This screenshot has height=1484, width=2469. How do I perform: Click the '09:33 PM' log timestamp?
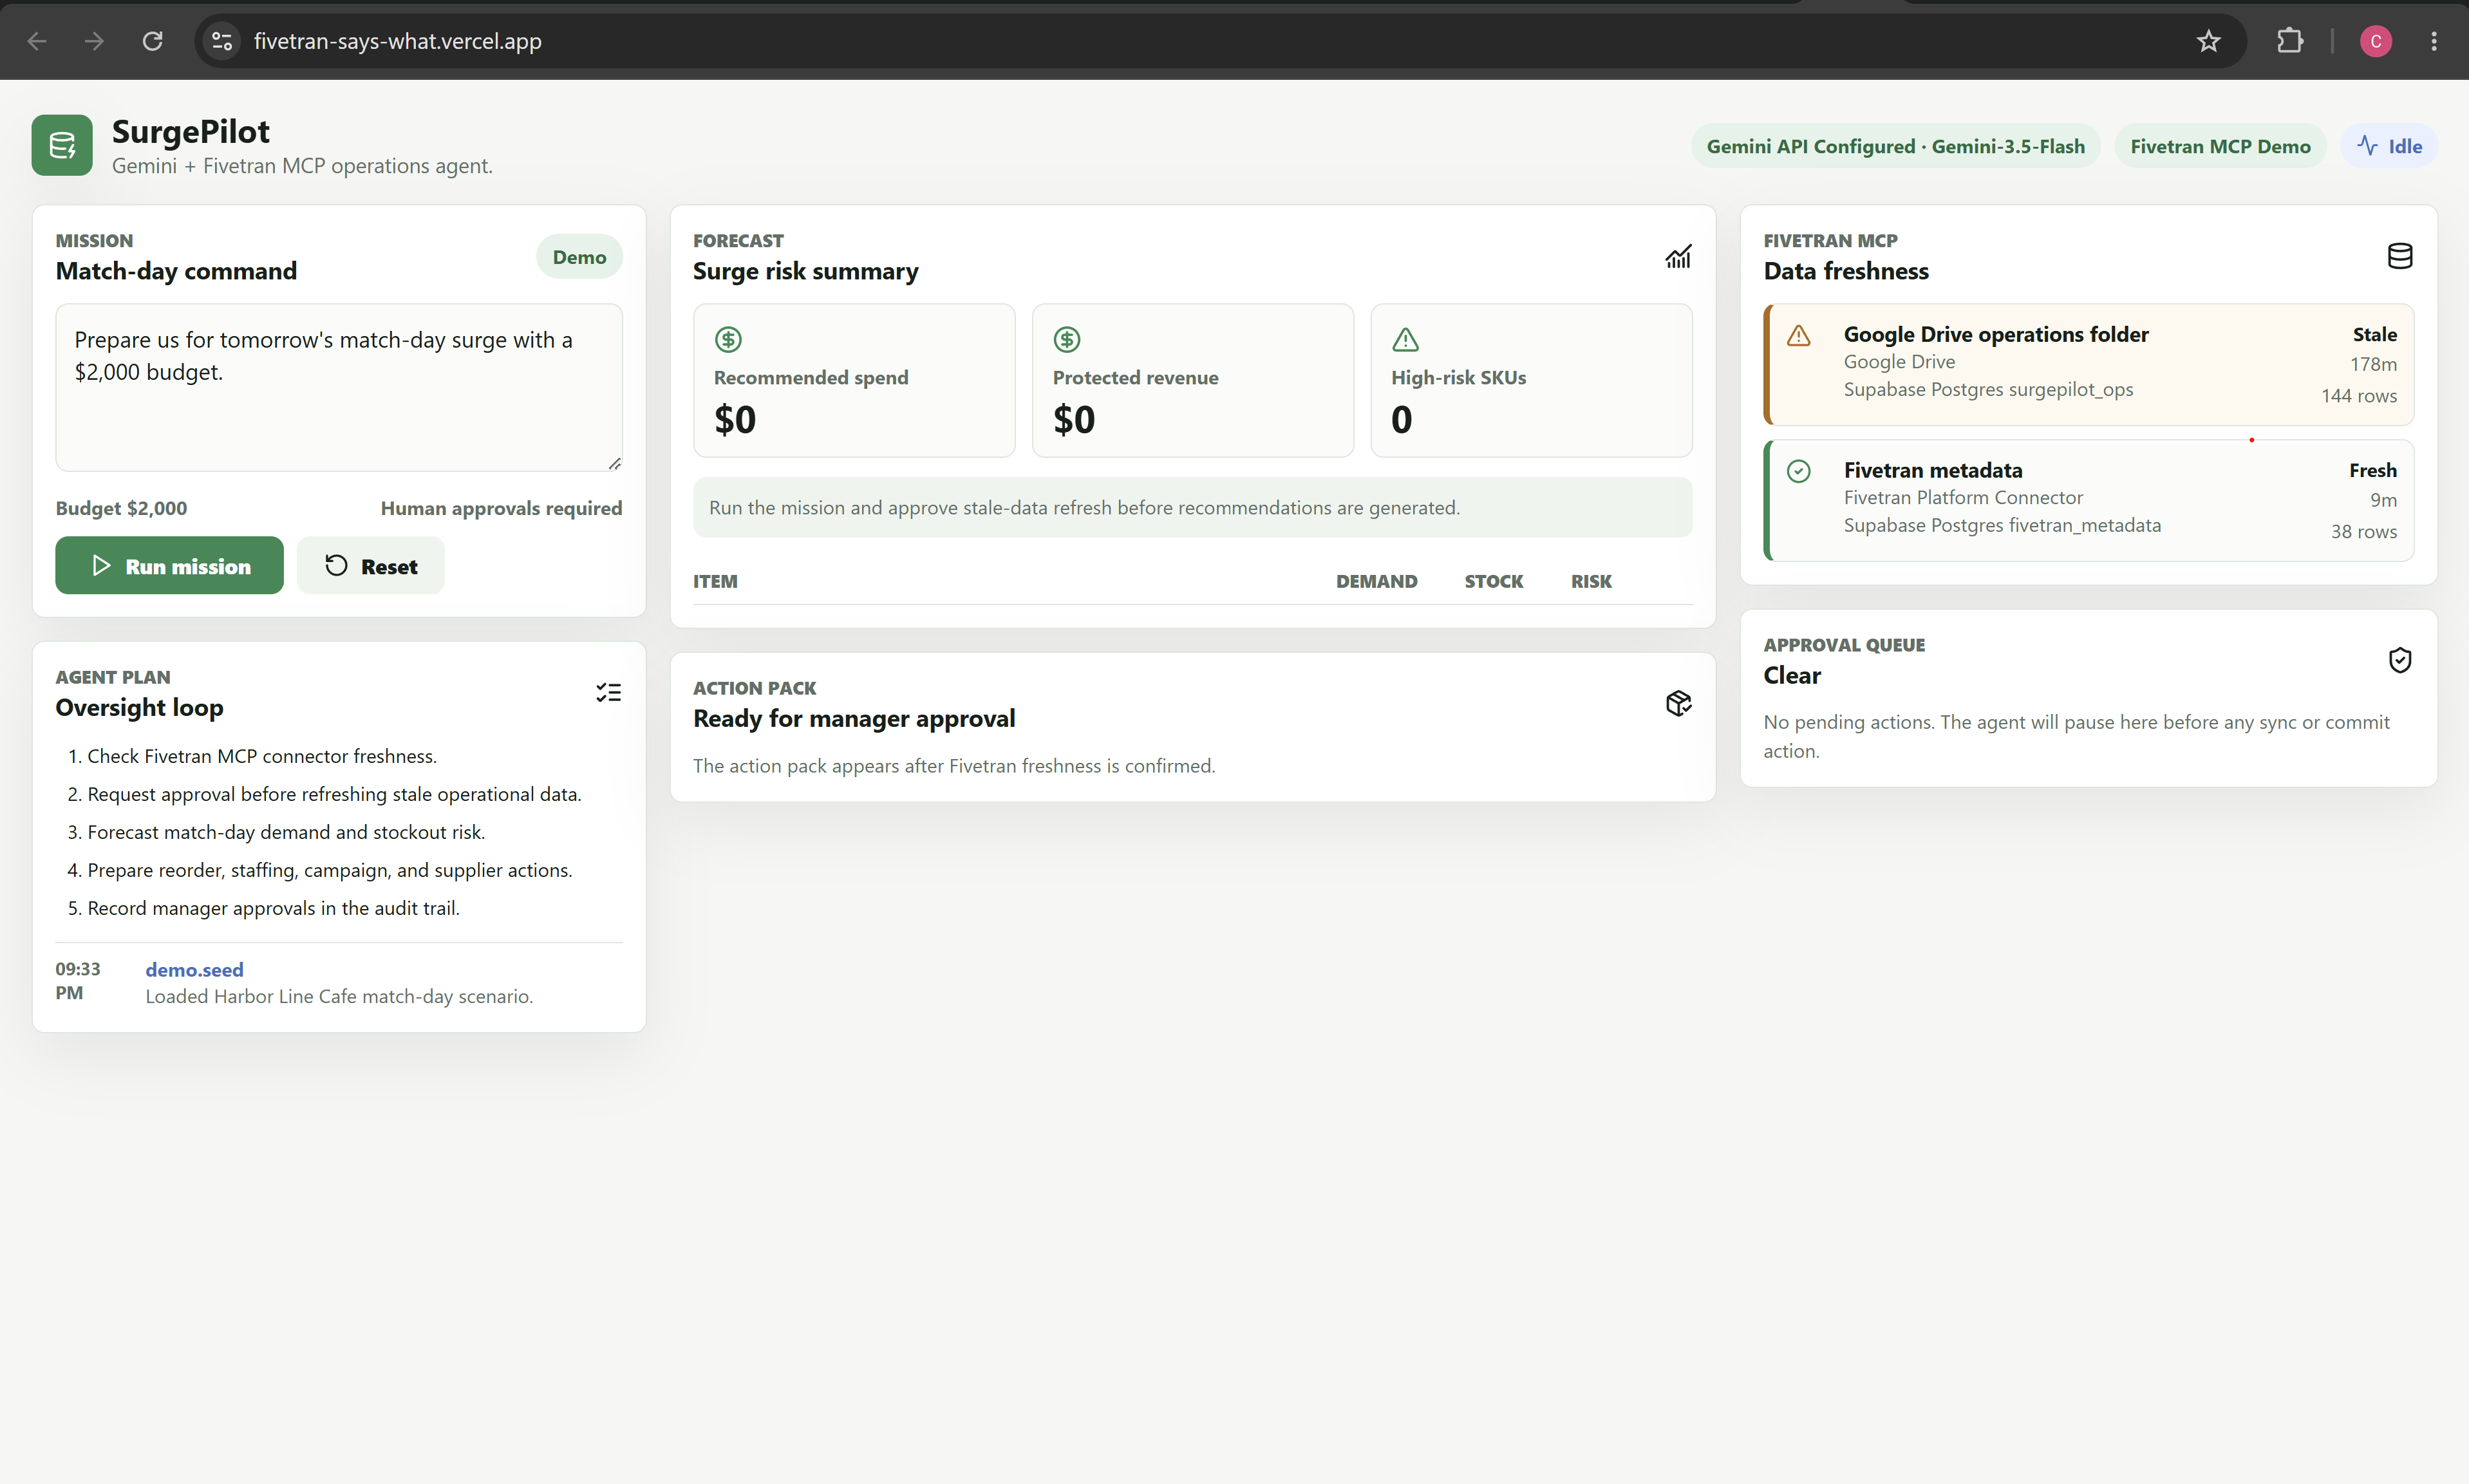(x=78, y=981)
